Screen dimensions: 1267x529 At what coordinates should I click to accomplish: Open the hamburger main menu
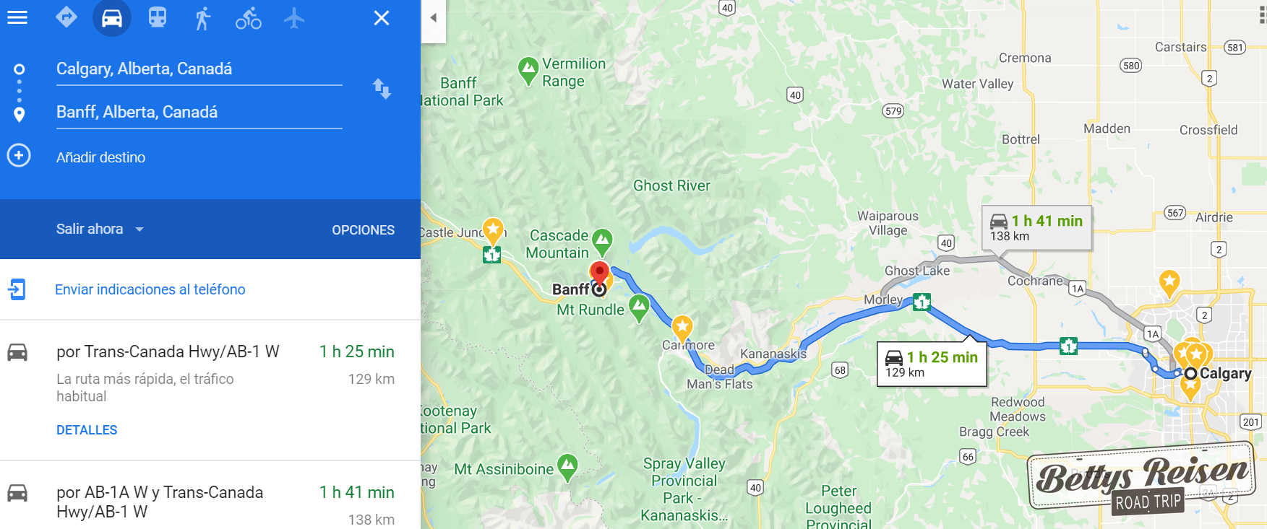17,17
